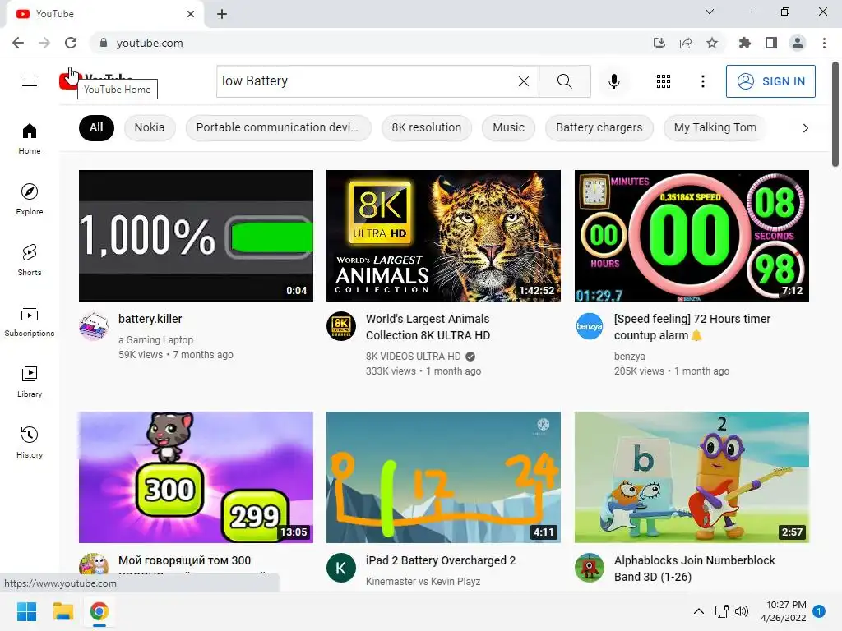This screenshot has height=631, width=842.
Task: Open a Gaming Laptop channel link
Action: [155, 339]
